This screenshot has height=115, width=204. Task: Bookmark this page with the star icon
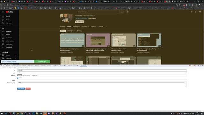(180, 5)
